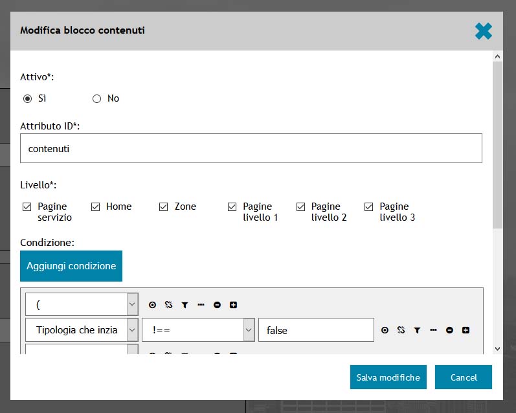516x413 pixels.
Task: Click the plus icon in the Tipologia row
Action: 466,330
